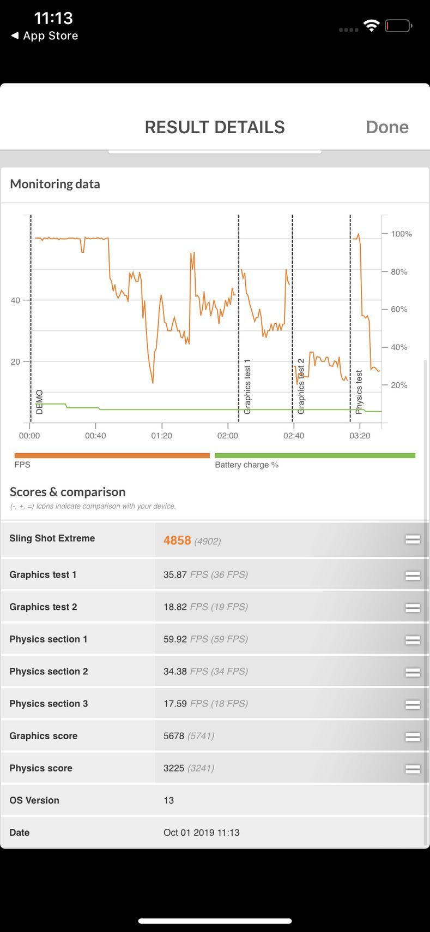The height and width of the screenshot is (932, 430).
Task: Tap comparison icon for Graphics test 1
Action: 413,575
